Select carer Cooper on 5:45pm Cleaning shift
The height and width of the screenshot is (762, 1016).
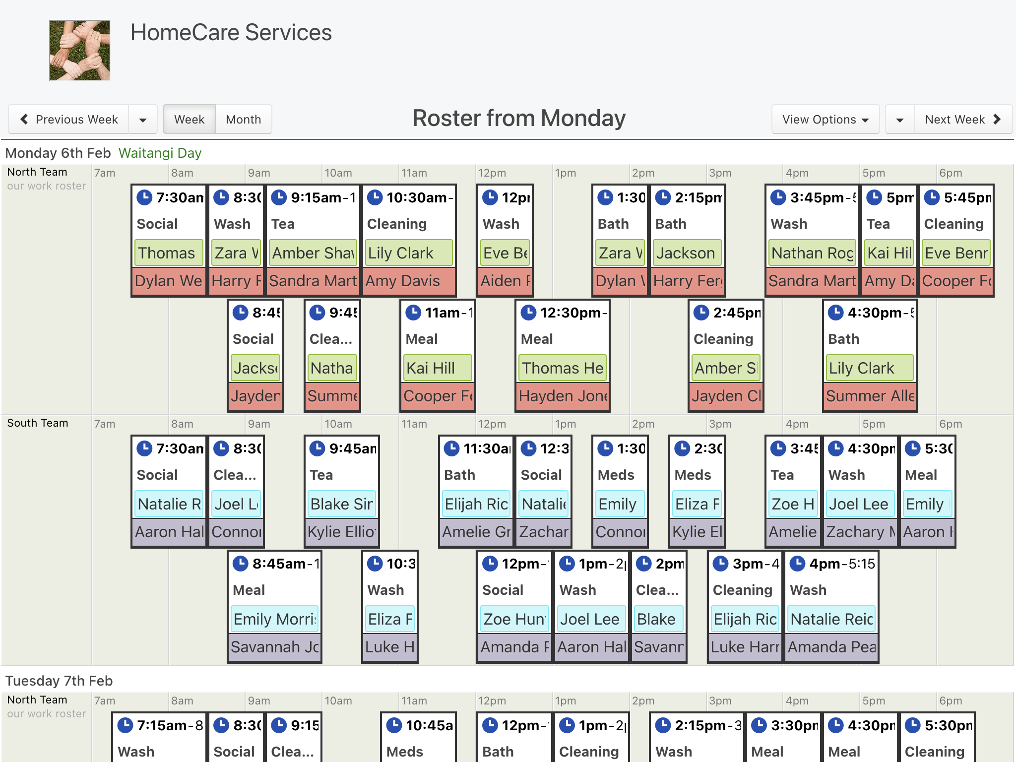tap(956, 281)
